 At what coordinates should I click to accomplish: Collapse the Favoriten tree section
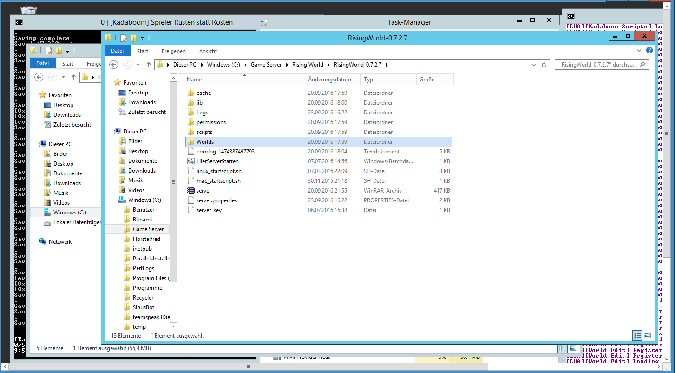(x=111, y=82)
